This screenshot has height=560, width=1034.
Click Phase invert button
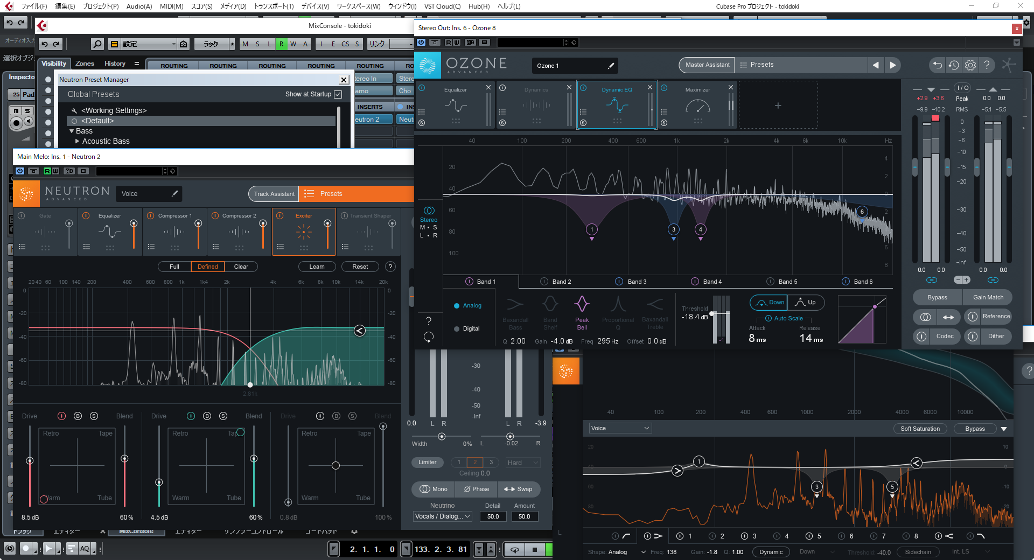(x=477, y=489)
